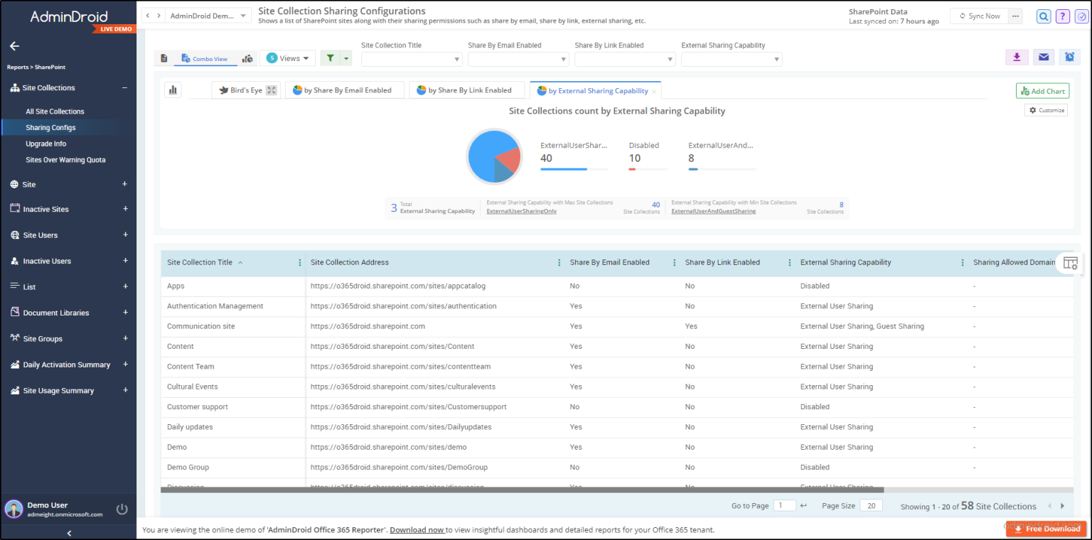Switch to the report-only document view icon
The height and width of the screenshot is (540, 1092).
164,58
